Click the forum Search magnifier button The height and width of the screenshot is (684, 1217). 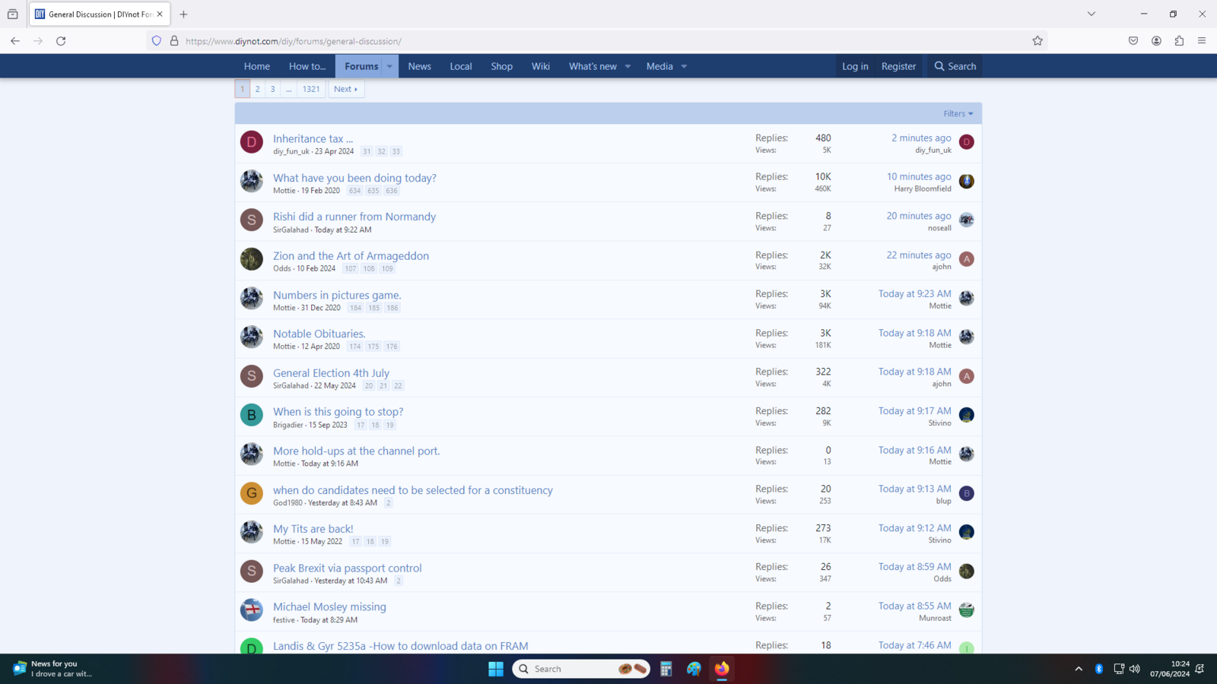coord(955,66)
